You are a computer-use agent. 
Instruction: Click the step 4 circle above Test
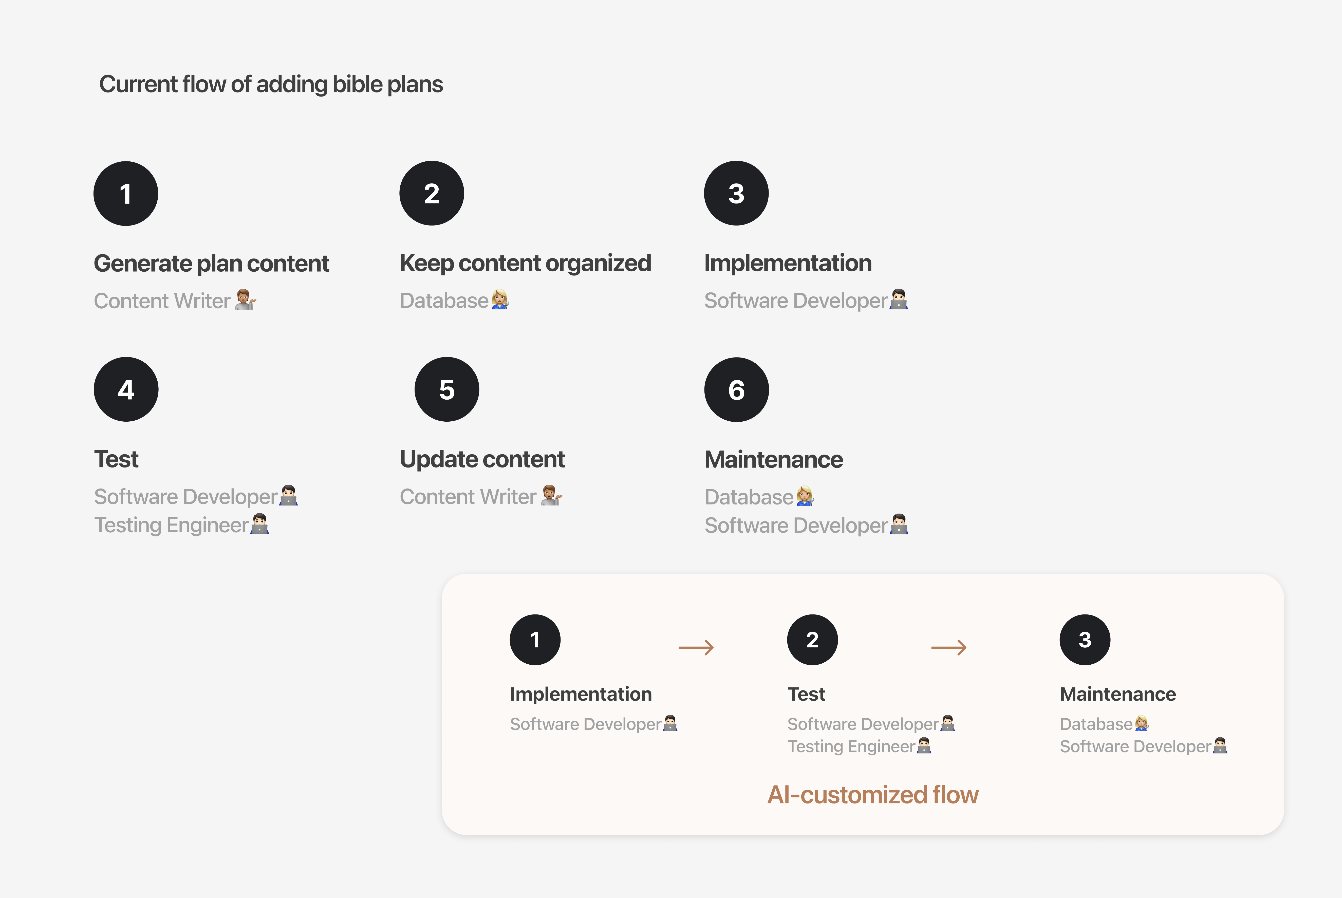[126, 389]
